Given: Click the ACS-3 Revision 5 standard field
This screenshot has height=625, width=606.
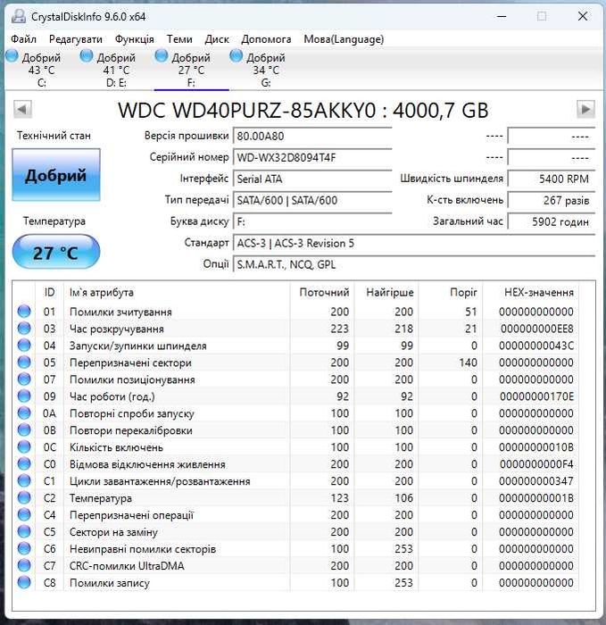Looking at the screenshot, I should point(414,243).
